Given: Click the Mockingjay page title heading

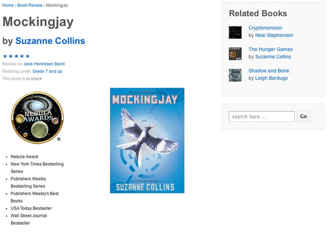Looking at the screenshot, I should tap(38, 21).
